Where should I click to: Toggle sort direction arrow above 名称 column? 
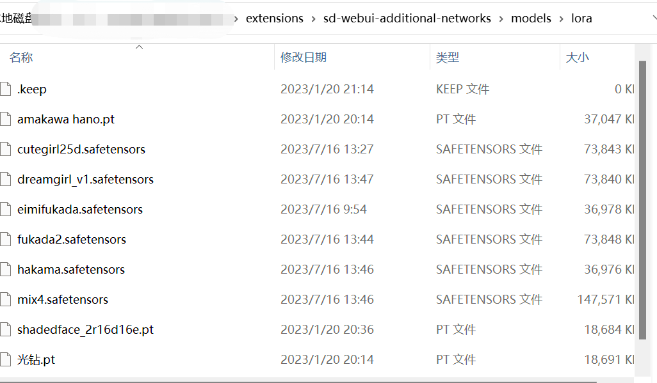tap(139, 47)
